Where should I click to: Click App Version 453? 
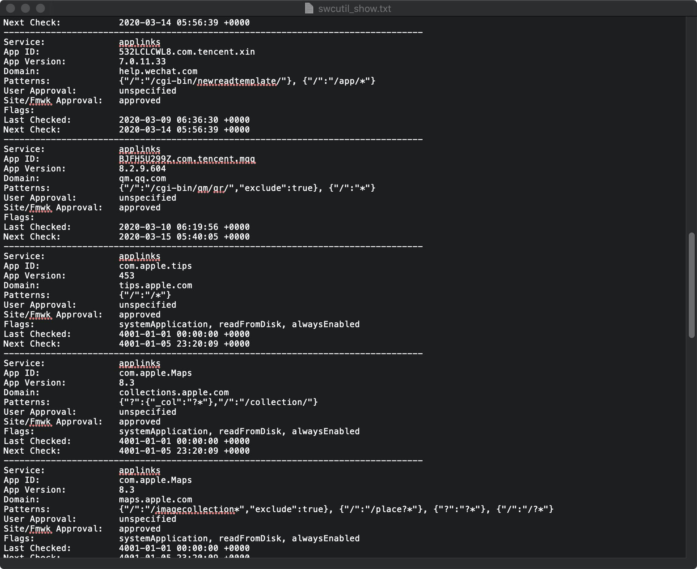[127, 276]
